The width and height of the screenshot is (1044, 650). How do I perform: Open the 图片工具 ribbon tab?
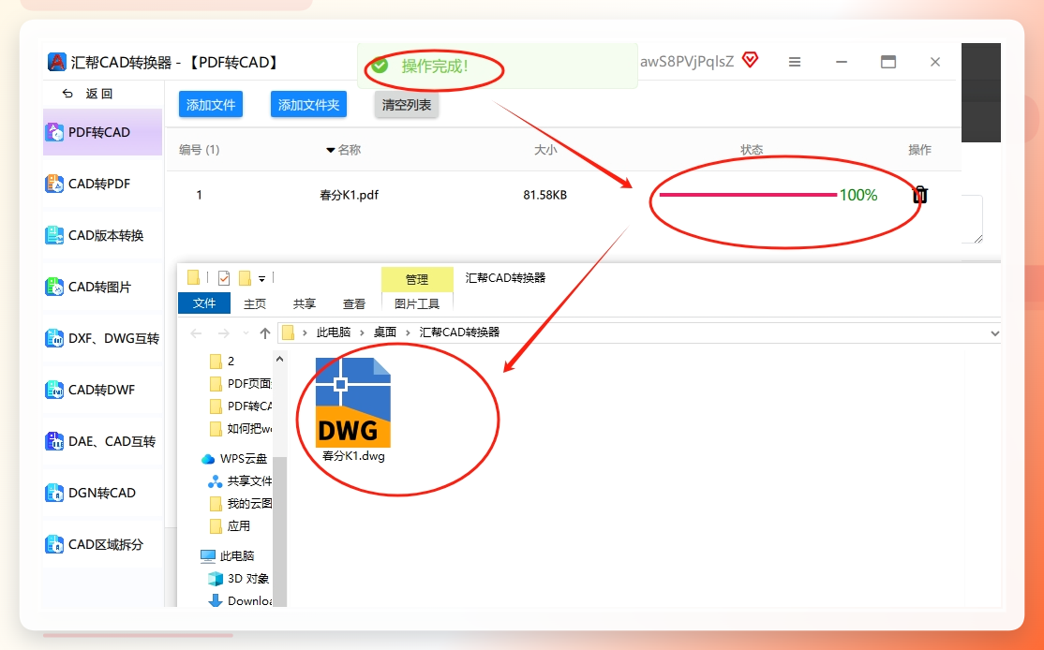tap(417, 304)
